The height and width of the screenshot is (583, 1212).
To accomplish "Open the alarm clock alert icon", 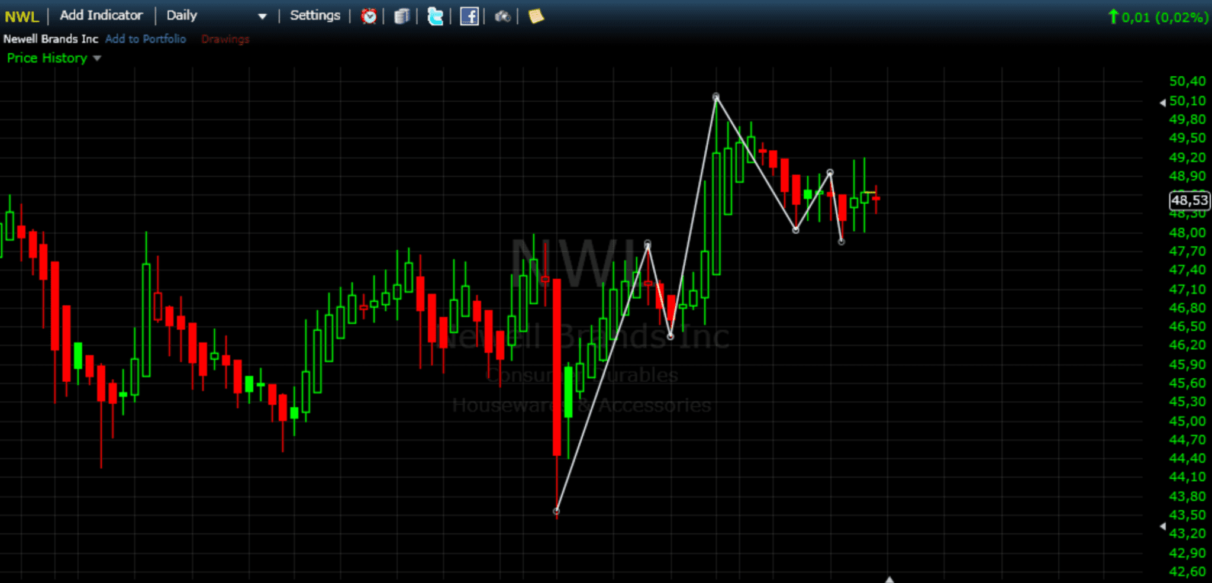I will click(x=369, y=16).
